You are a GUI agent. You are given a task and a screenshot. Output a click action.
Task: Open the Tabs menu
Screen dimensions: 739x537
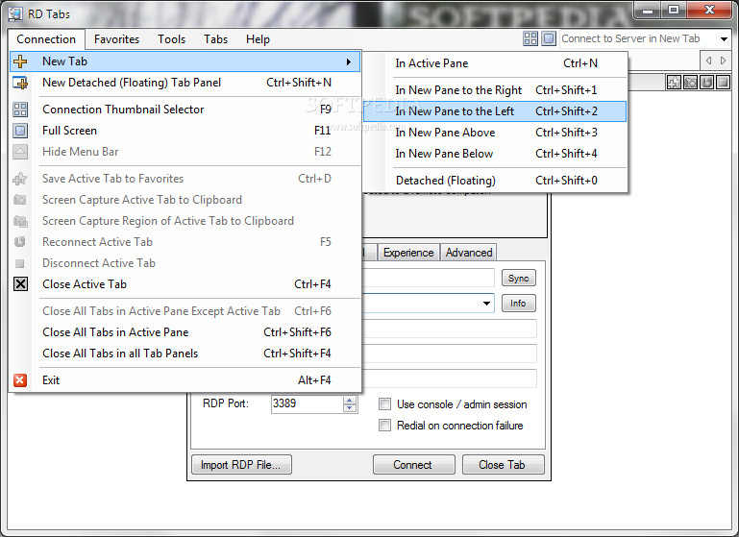tap(215, 39)
